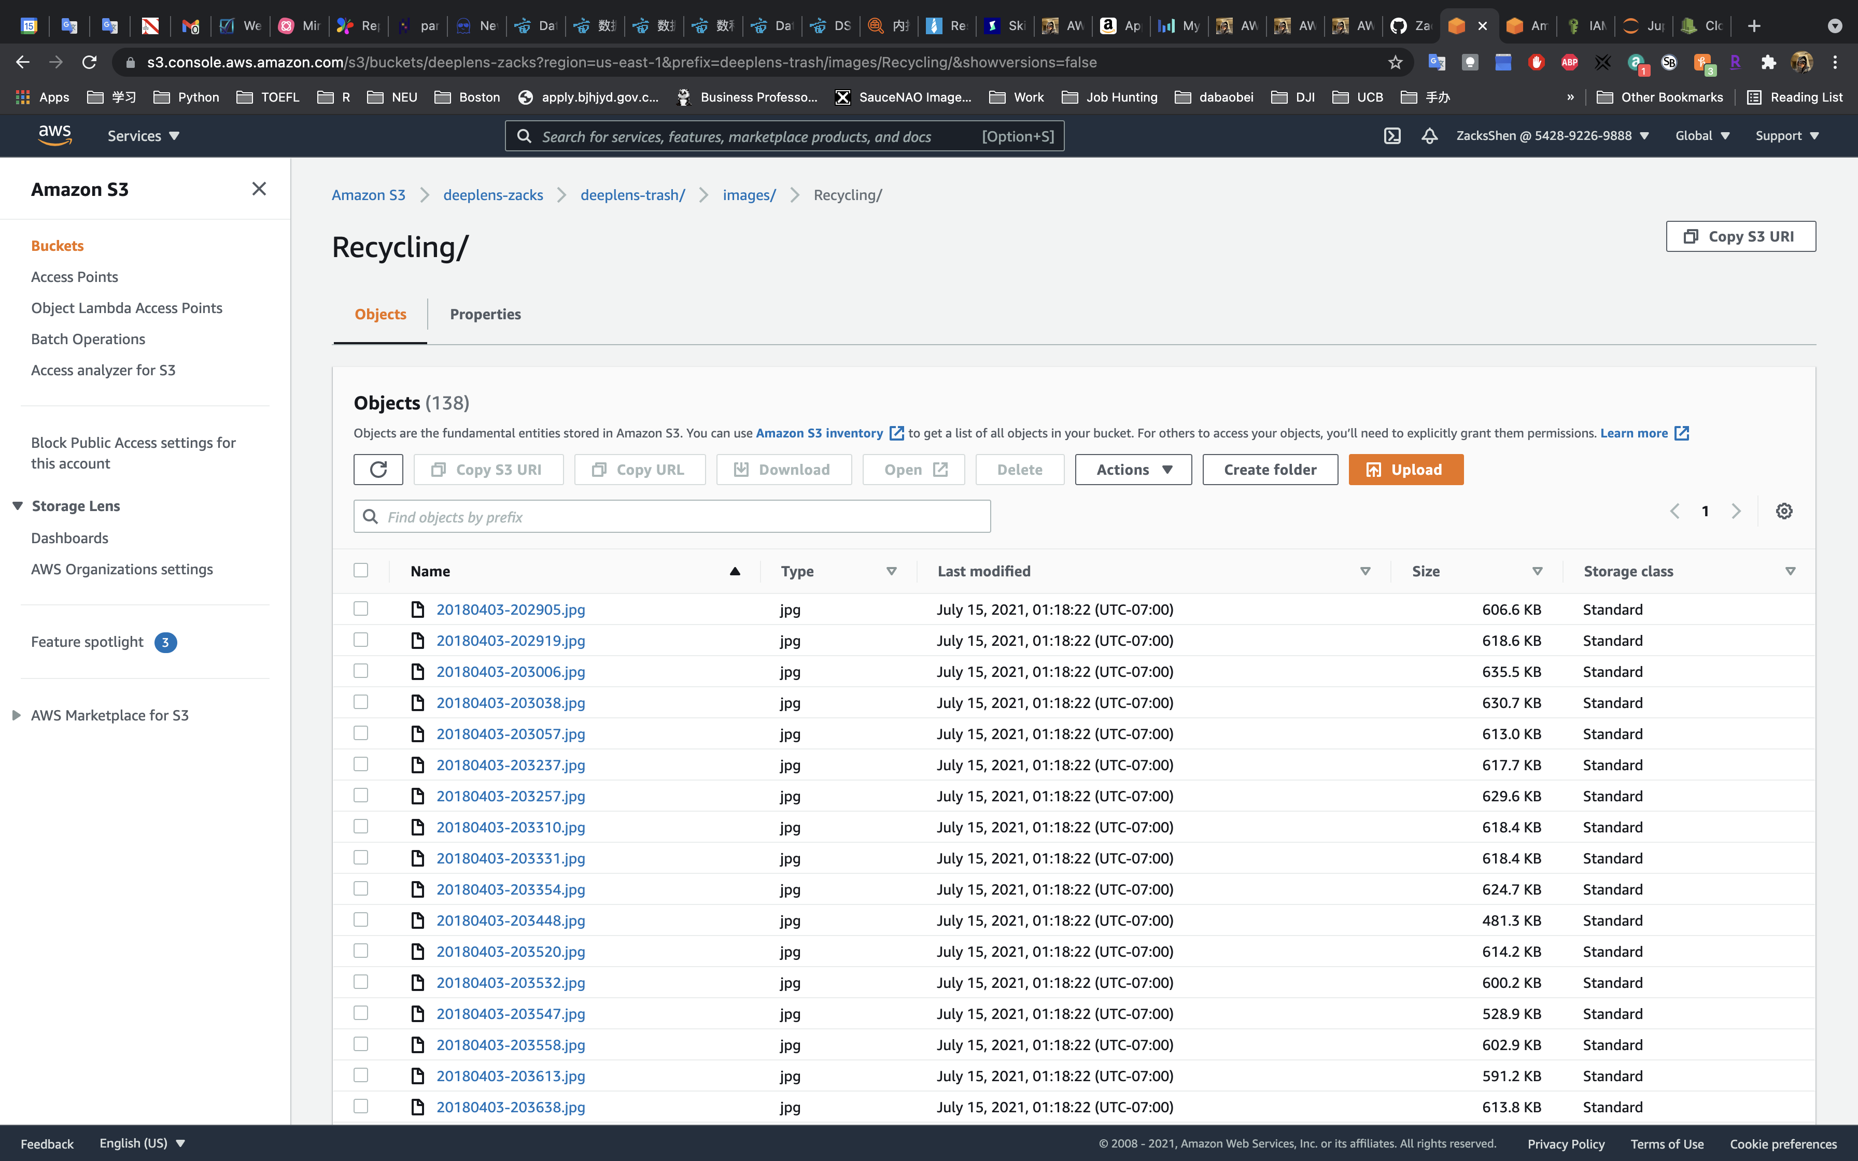Expand the Services menu in AWS header
The height and width of the screenshot is (1161, 1858).
click(x=143, y=136)
